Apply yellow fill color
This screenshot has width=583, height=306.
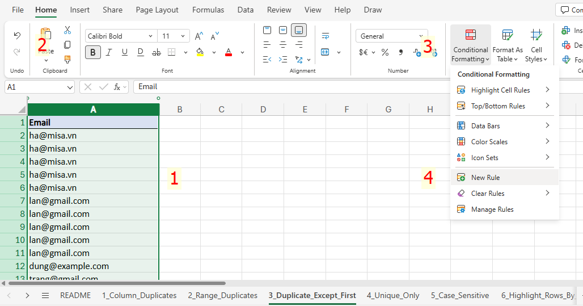(200, 52)
